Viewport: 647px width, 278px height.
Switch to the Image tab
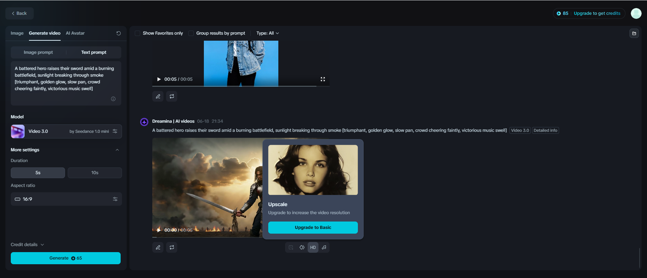point(17,33)
